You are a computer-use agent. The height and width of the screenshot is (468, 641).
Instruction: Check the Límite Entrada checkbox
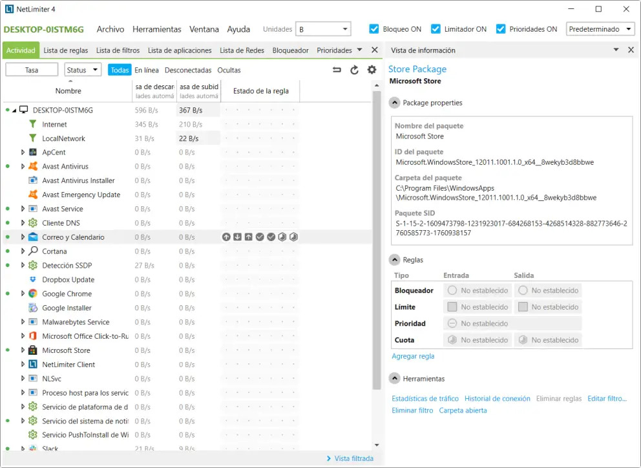point(452,306)
